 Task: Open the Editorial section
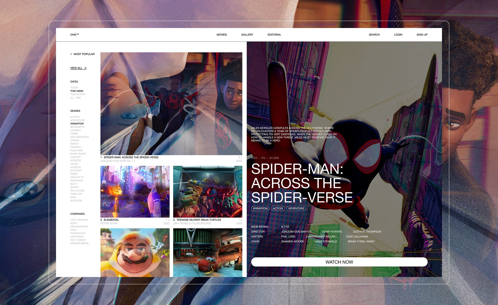click(274, 35)
